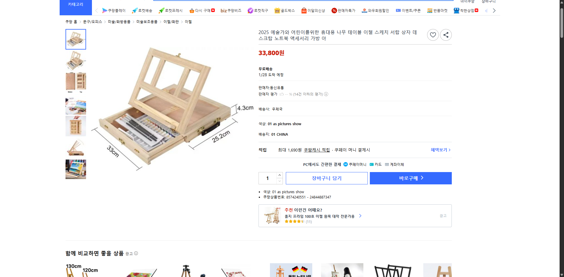Open recommended 올지 프라임 100호 easel via its arrow
Viewport: 564px width, 277px height.
pyautogui.click(x=360, y=216)
